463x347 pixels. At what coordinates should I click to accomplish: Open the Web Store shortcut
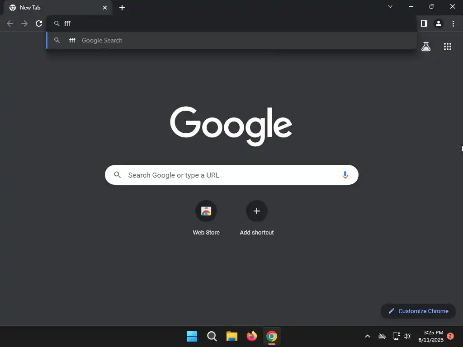pos(206,218)
